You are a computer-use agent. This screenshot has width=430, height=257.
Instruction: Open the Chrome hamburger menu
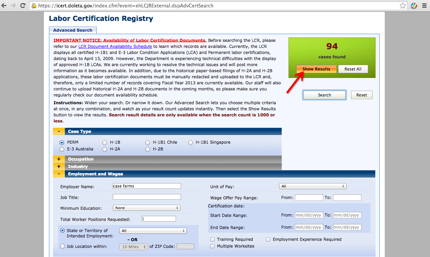click(x=424, y=6)
